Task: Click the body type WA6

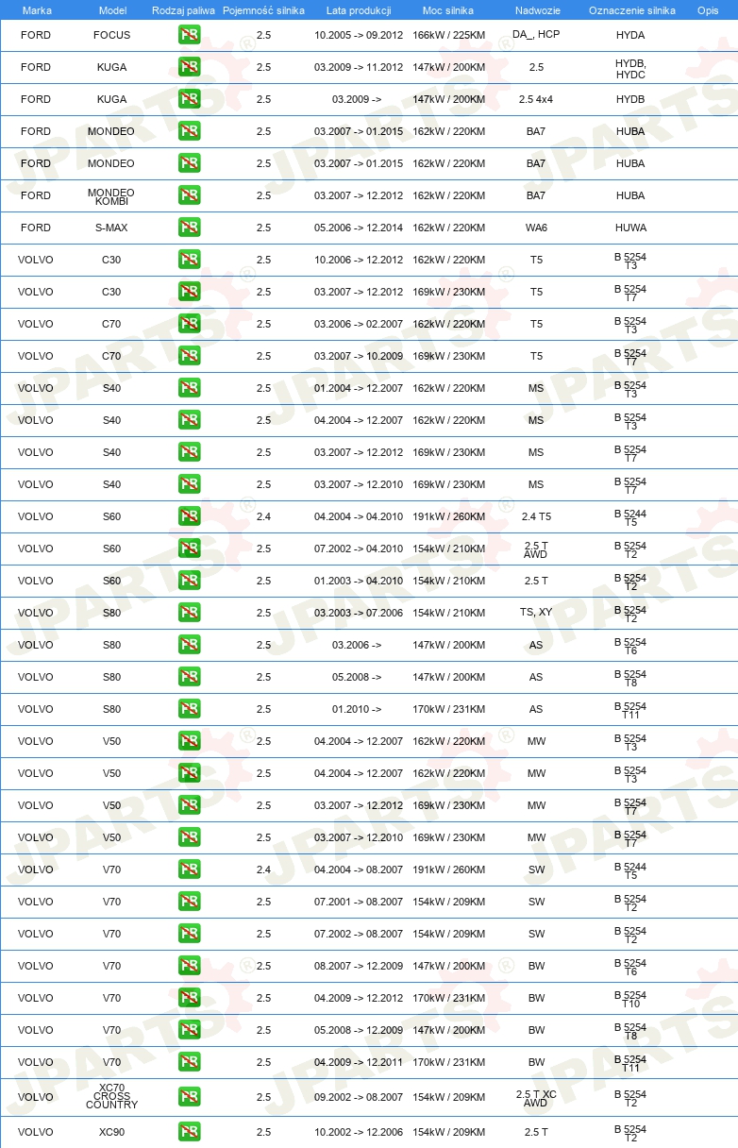Action: tap(536, 228)
